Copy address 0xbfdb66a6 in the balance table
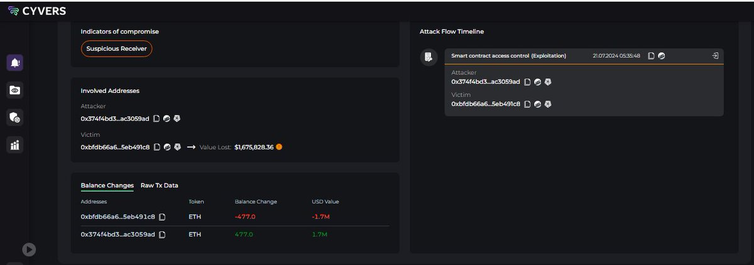Screen dimensions: 754x265 click(162, 217)
